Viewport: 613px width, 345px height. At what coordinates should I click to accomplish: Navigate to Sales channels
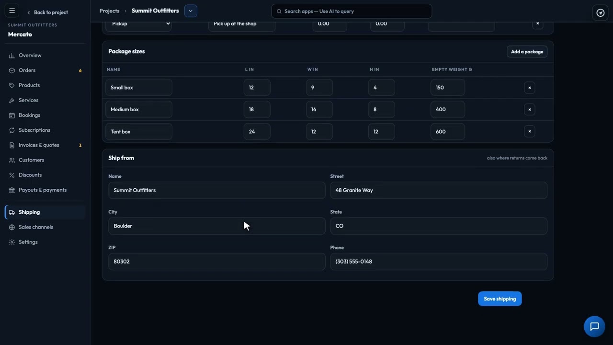point(45,227)
